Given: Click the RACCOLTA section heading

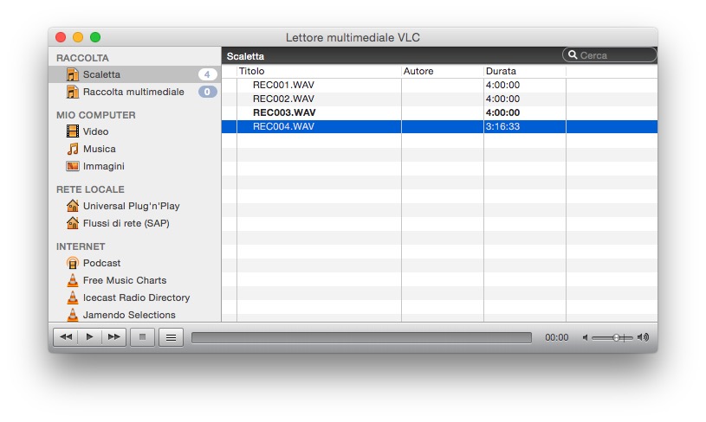Looking at the screenshot, I should point(82,58).
